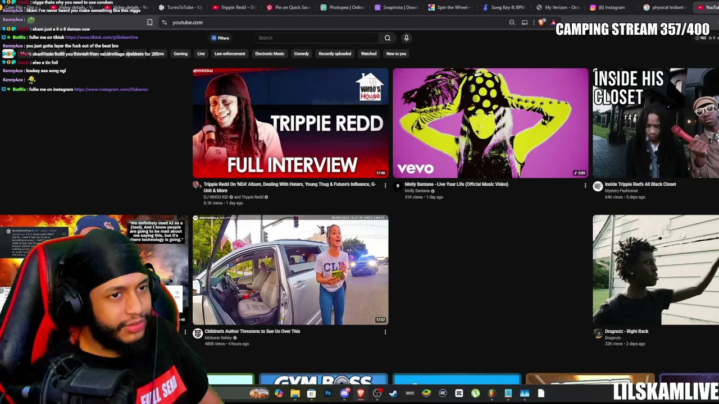Open Microsoft Store from the taskbar
Image resolution: width=719 pixels, height=404 pixels.
pos(311,393)
